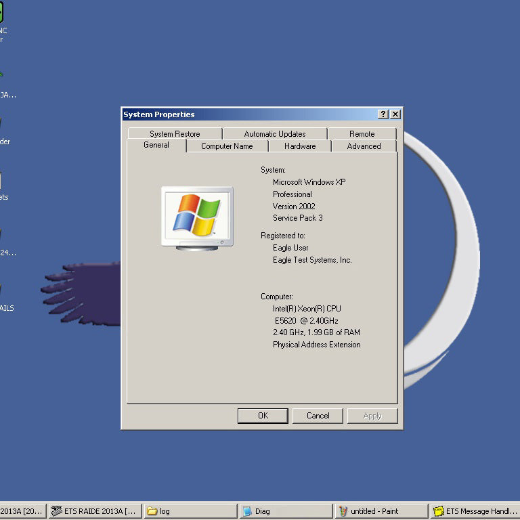The width and height of the screenshot is (520, 520).
Task: Switch to the Diag taskbar window
Action: (x=286, y=511)
